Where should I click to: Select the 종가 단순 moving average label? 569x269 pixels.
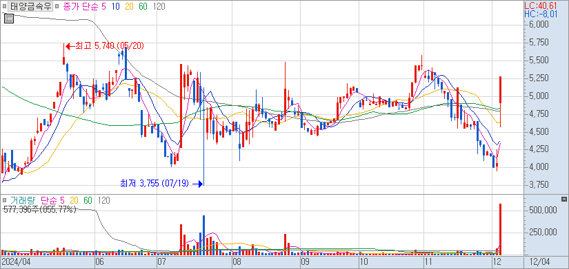click(x=81, y=6)
